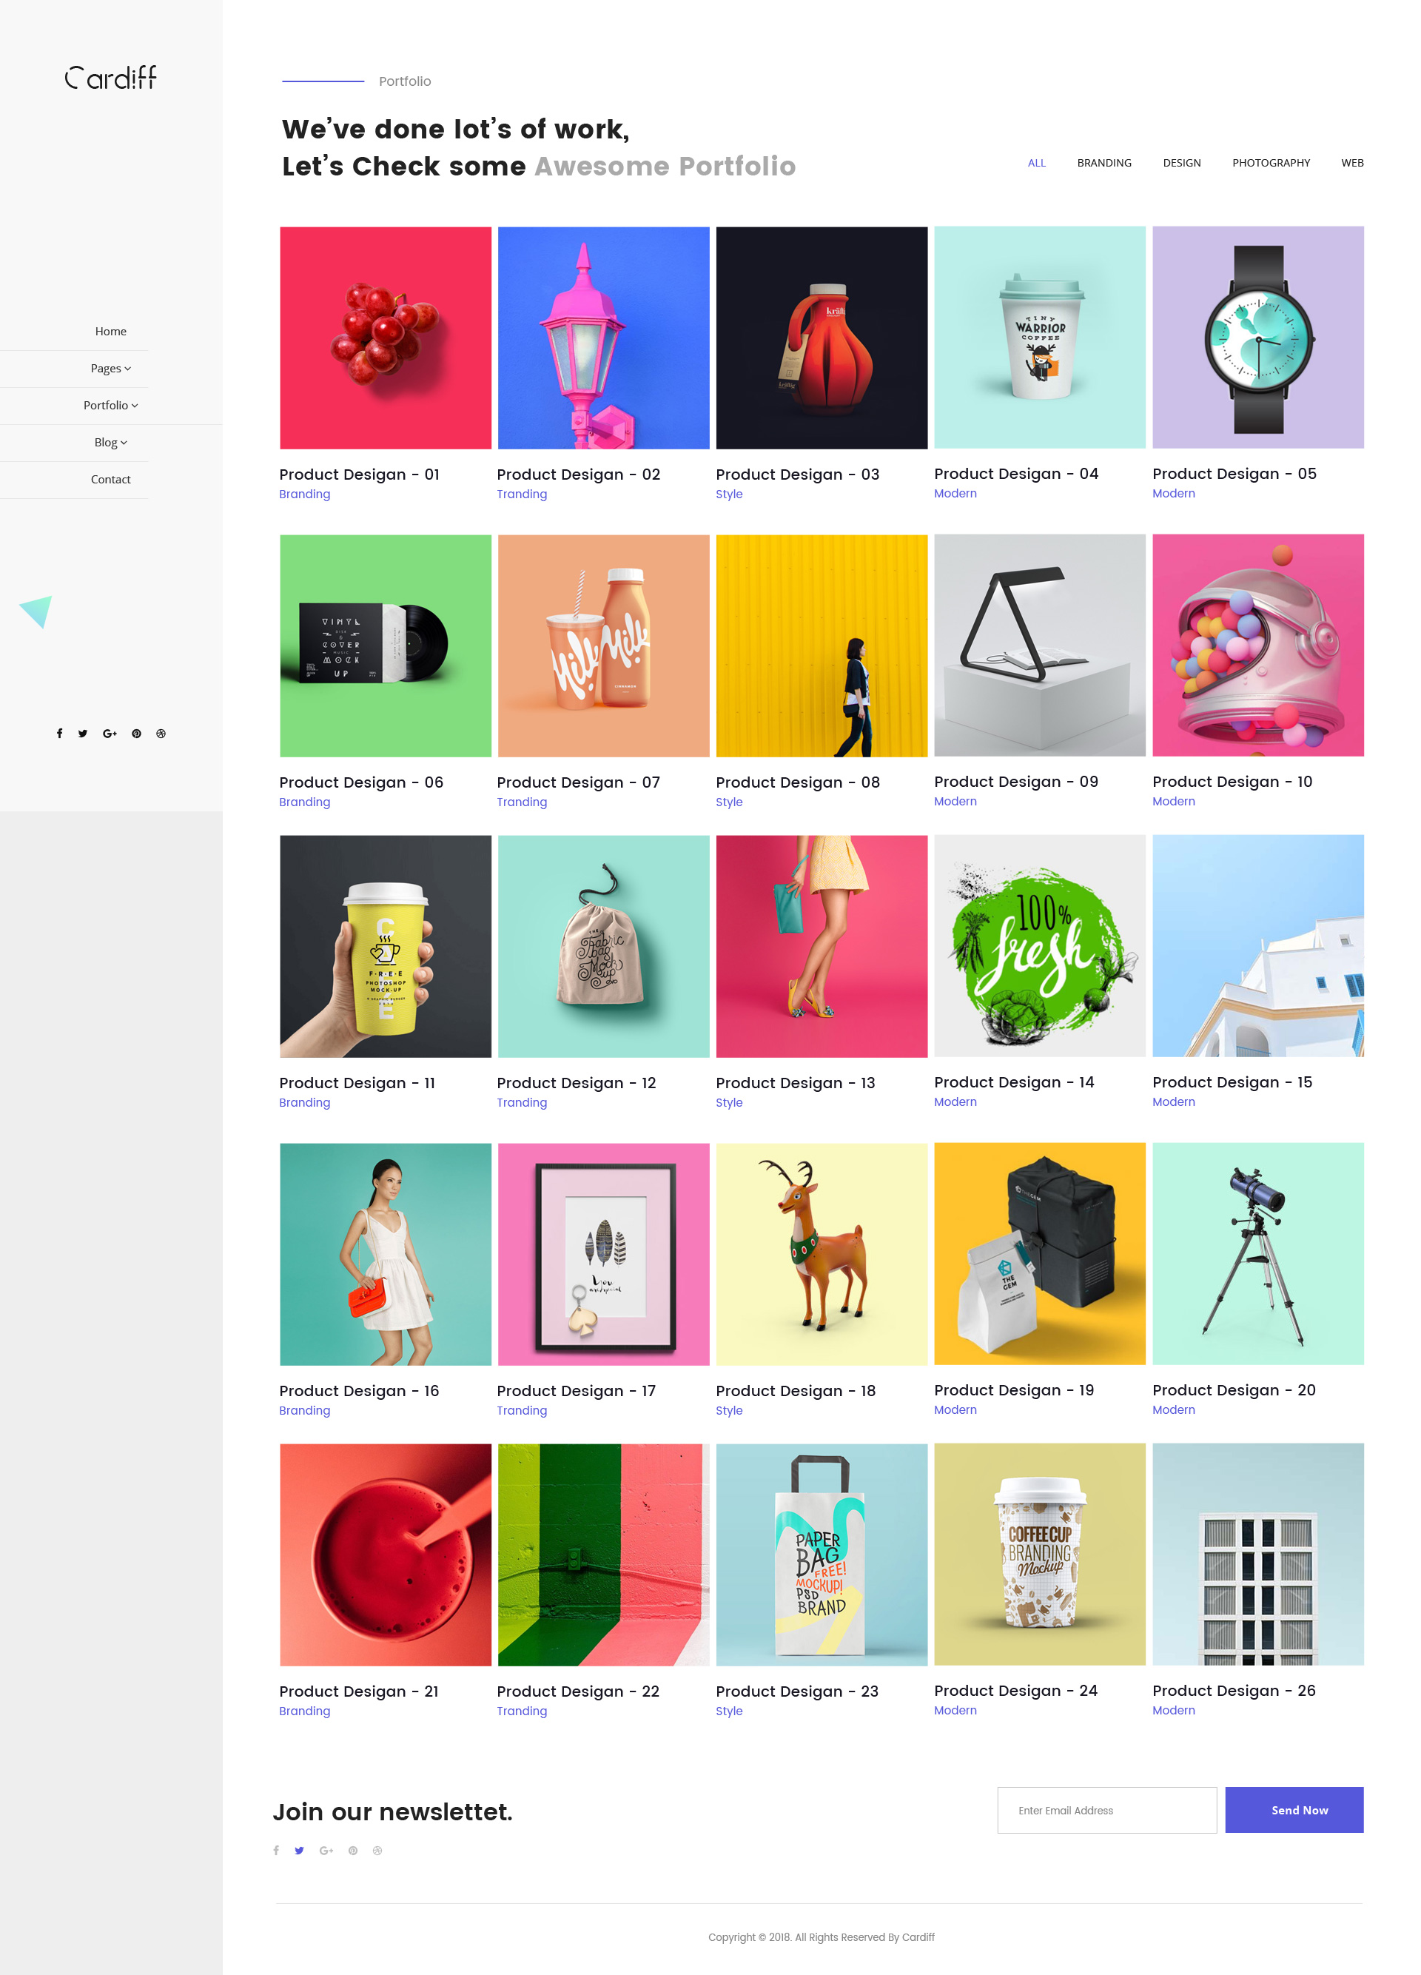This screenshot has height=1975, width=1421.
Task: Open Product Desigan - 05 watch thumbnail
Action: point(1257,338)
